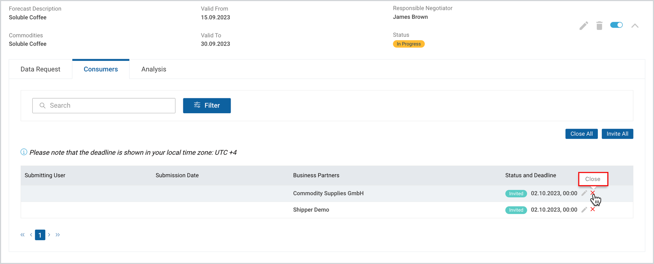Click the magnifier icon in search box
Viewport: 654px width, 264px height.
[43, 105]
